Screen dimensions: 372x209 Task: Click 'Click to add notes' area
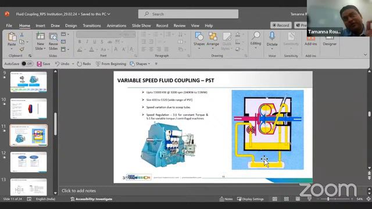79,190
